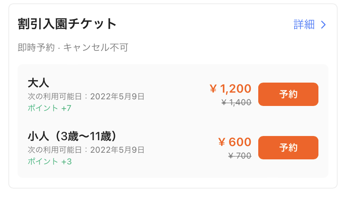
Task: Click child 次の利用可能日 2022年5月9日 text
Action: coord(86,150)
